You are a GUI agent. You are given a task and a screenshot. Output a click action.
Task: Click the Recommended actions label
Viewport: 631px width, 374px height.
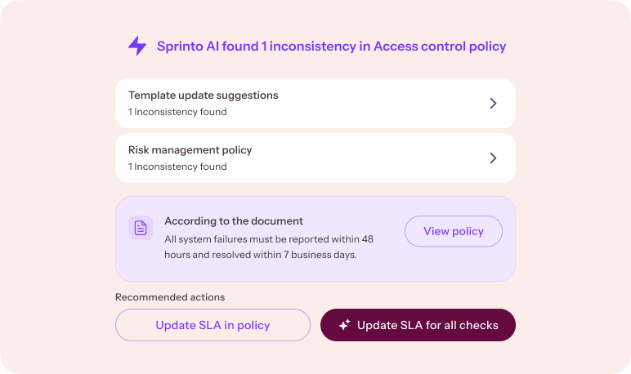click(x=170, y=297)
